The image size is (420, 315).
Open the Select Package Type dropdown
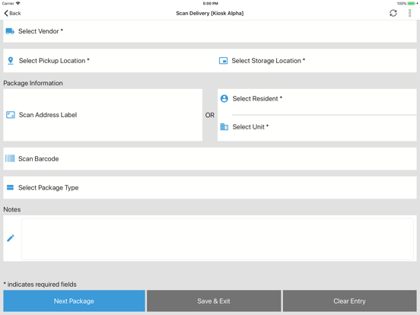click(210, 187)
